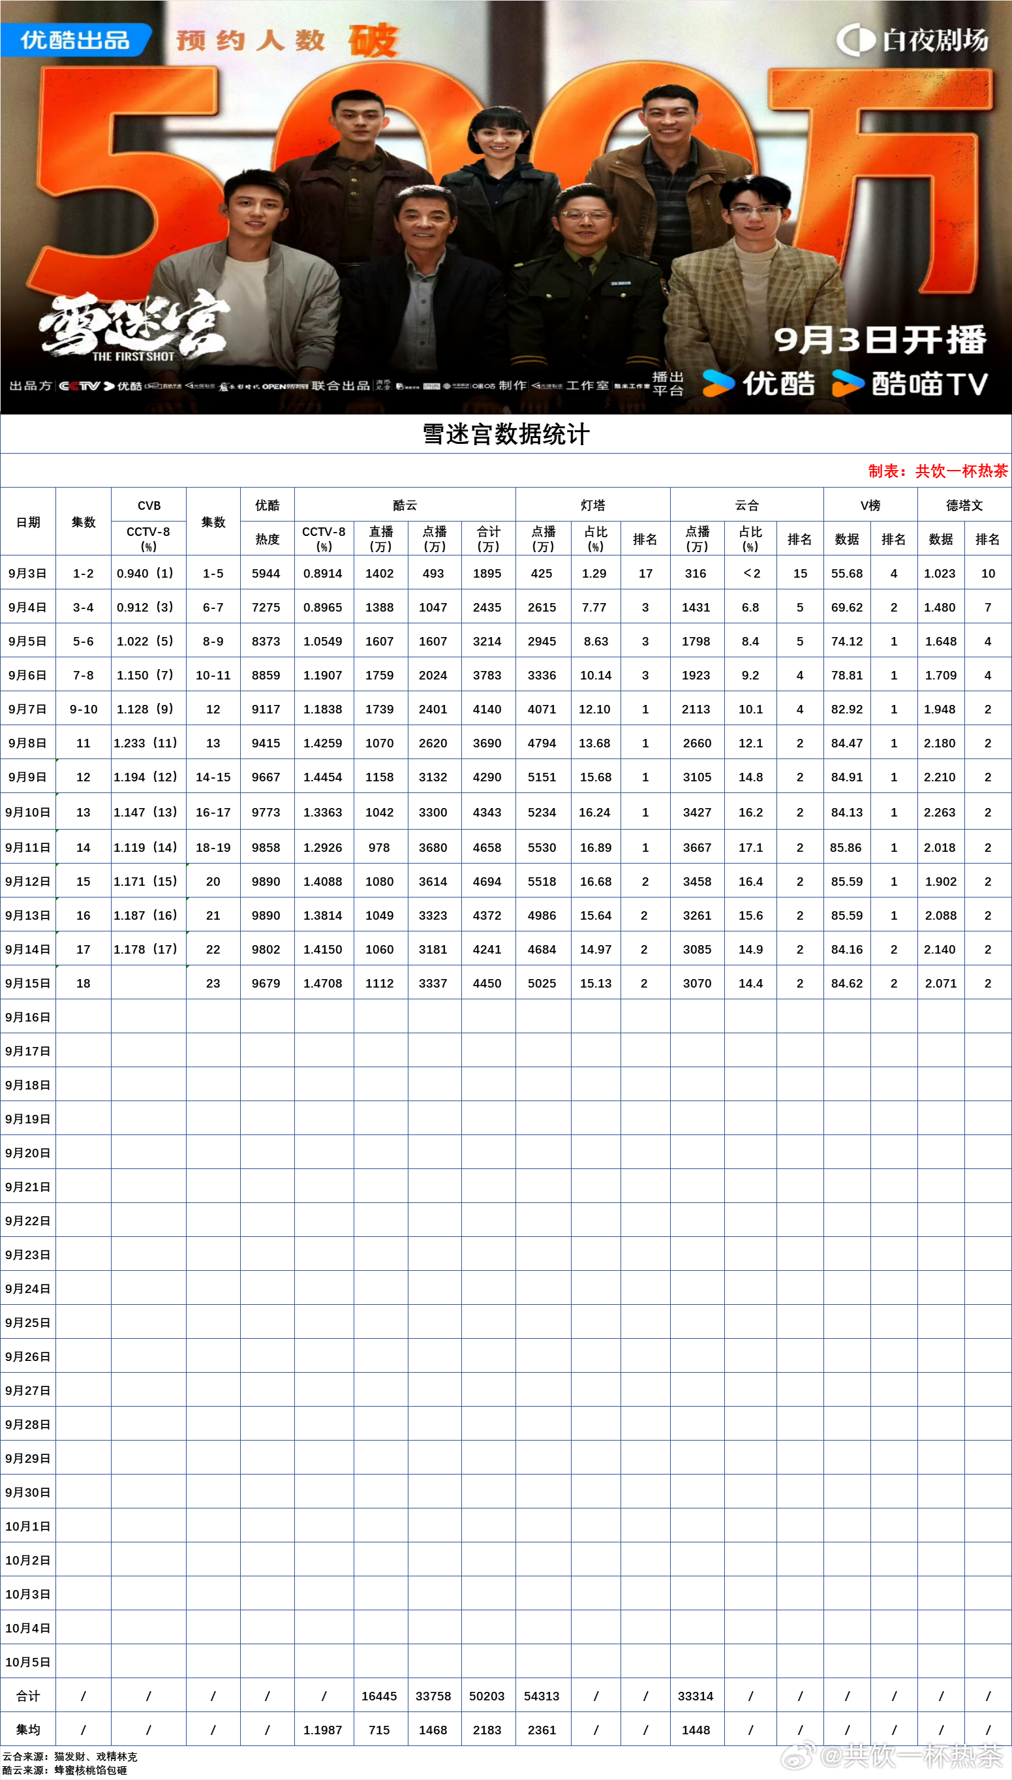Click the 合计 total row label

(28, 1696)
